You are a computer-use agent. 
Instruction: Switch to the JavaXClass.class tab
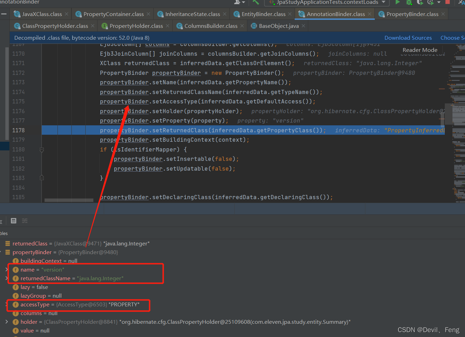(42, 14)
